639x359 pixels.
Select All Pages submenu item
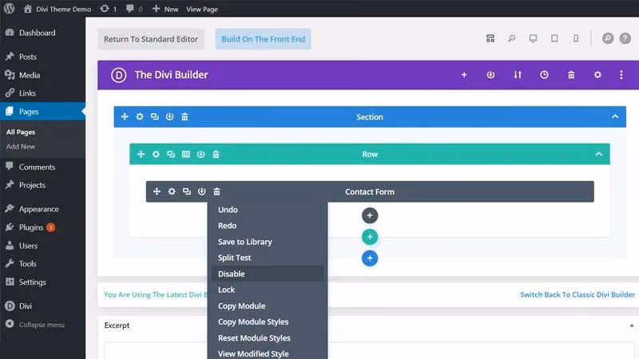[x=21, y=132]
